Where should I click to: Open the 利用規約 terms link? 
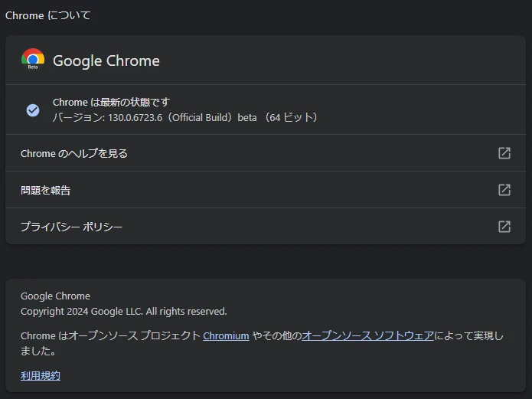click(41, 375)
